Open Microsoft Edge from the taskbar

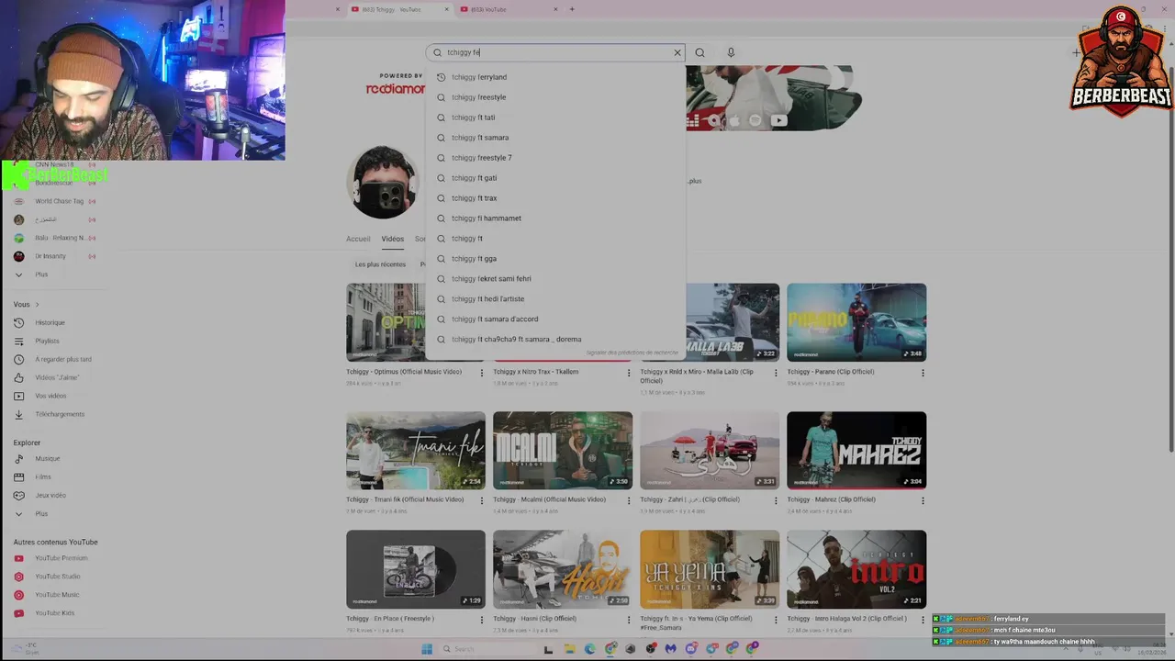[x=589, y=649]
